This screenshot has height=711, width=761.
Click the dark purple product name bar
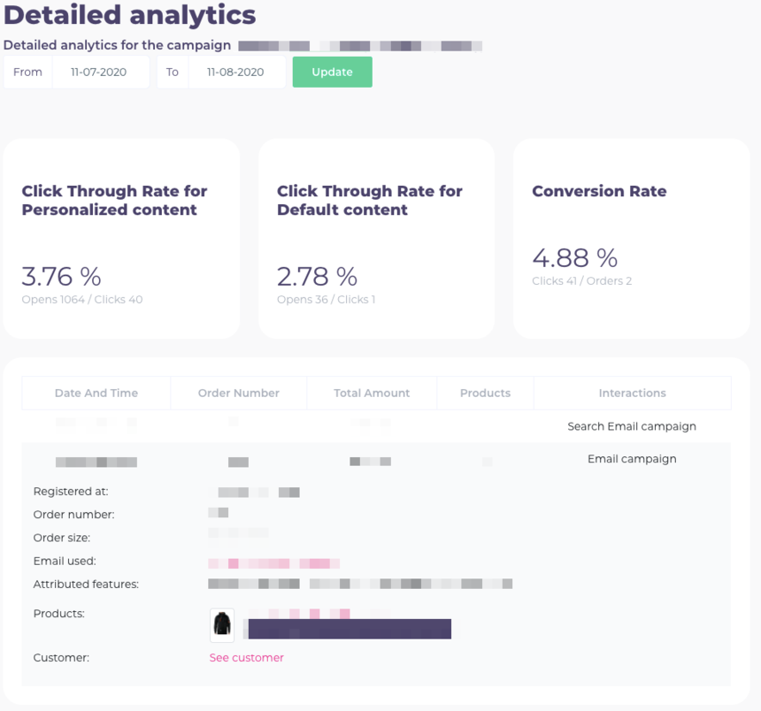click(350, 629)
